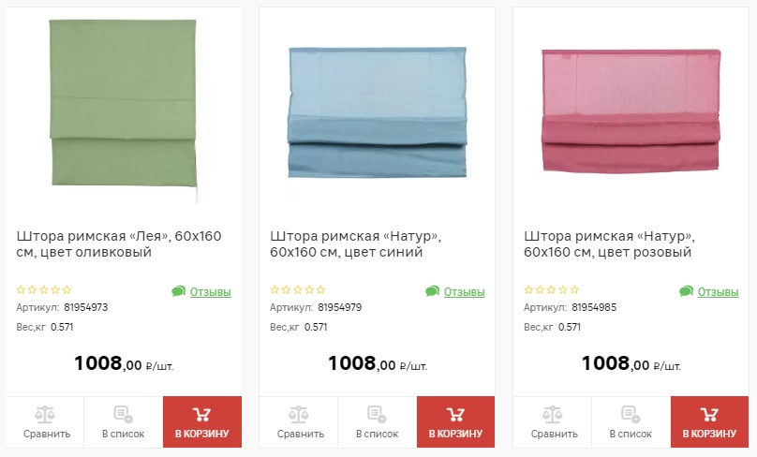Image resolution: width=757 pixels, height=457 pixels.
Task: Rate the olive Лея curtain five stars
Action: coord(67,289)
